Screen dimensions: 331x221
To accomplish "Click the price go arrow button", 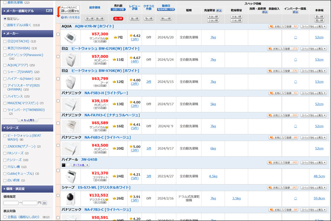I will [45, 203].
